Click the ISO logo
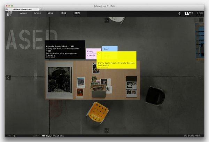This screenshot has width=209, height=142. pos(200,13)
